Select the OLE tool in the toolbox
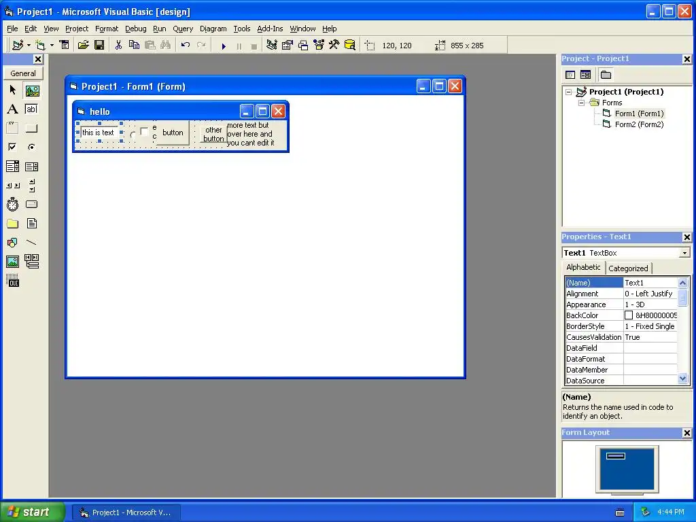 click(x=12, y=281)
